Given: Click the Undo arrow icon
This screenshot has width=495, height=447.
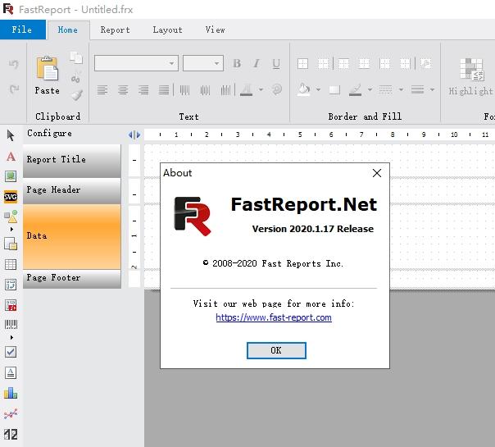Looking at the screenshot, I should 14,64.
